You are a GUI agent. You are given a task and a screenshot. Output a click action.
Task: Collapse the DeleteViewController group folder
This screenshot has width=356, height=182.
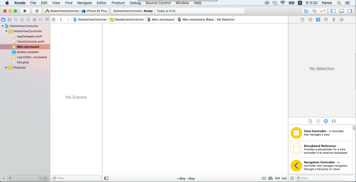[7, 31]
